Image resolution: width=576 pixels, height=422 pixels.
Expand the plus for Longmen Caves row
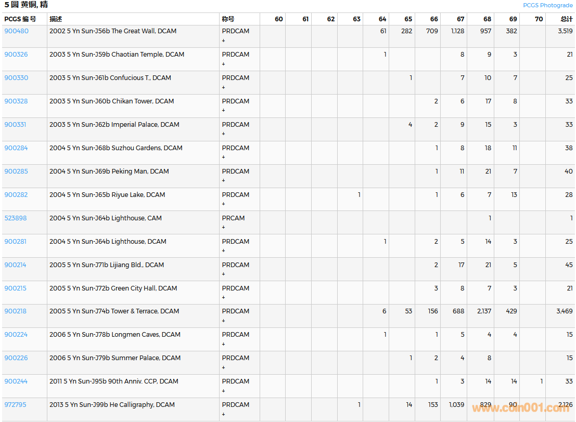[224, 344]
